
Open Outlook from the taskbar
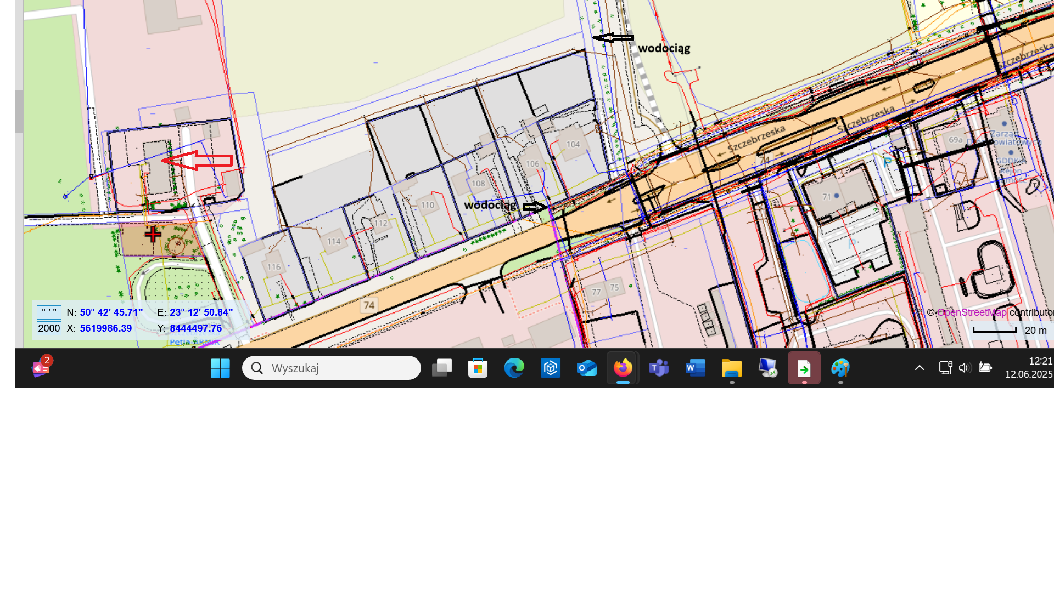click(x=586, y=368)
